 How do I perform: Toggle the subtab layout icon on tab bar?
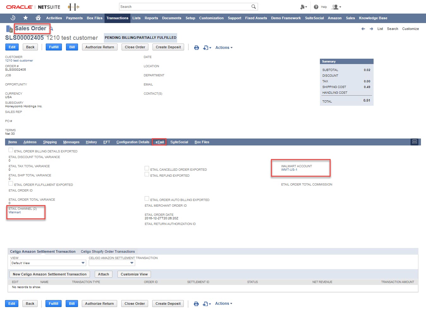click(x=415, y=142)
